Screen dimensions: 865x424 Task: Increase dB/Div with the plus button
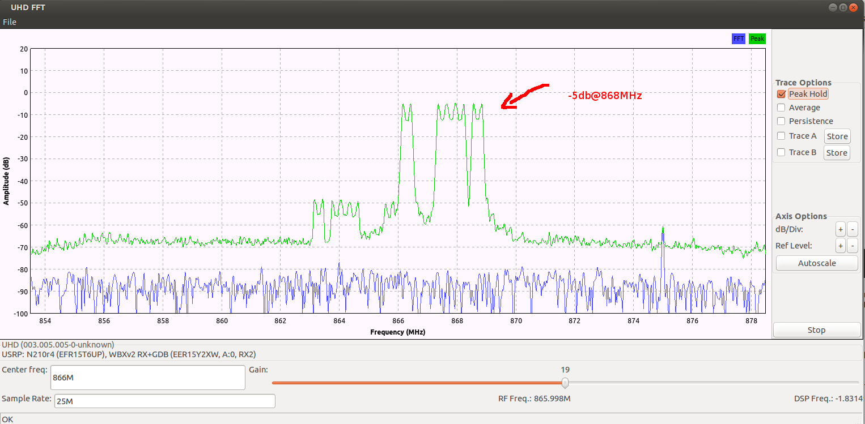(x=841, y=229)
